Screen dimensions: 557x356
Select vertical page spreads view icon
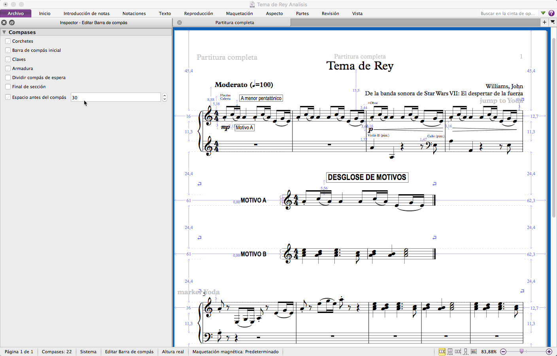(450, 352)
